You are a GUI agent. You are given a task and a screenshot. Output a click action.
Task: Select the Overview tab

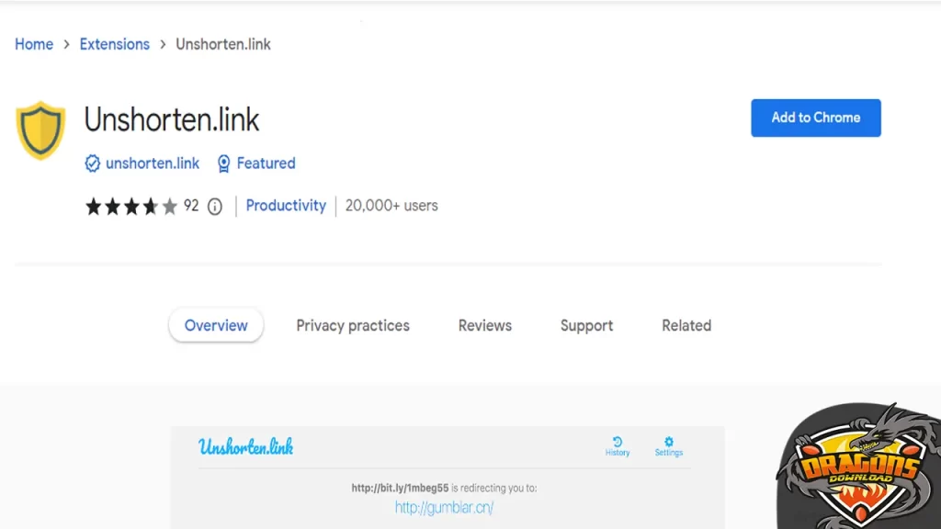click(x=215, y=325)
